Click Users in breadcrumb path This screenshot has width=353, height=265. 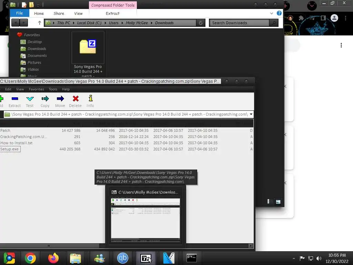[114, 23]
